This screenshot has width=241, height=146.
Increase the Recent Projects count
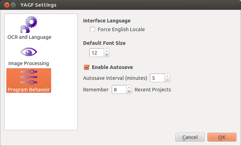click(x=129, y=88)
